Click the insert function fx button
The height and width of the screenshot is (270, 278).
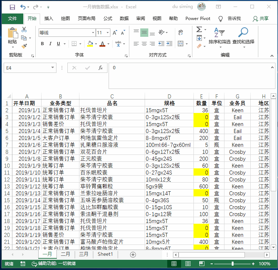coord(101,68)
